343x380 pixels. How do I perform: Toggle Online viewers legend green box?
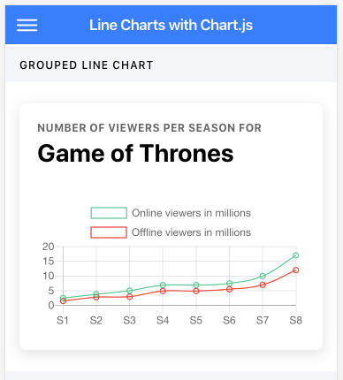click(x=109, y=213)
